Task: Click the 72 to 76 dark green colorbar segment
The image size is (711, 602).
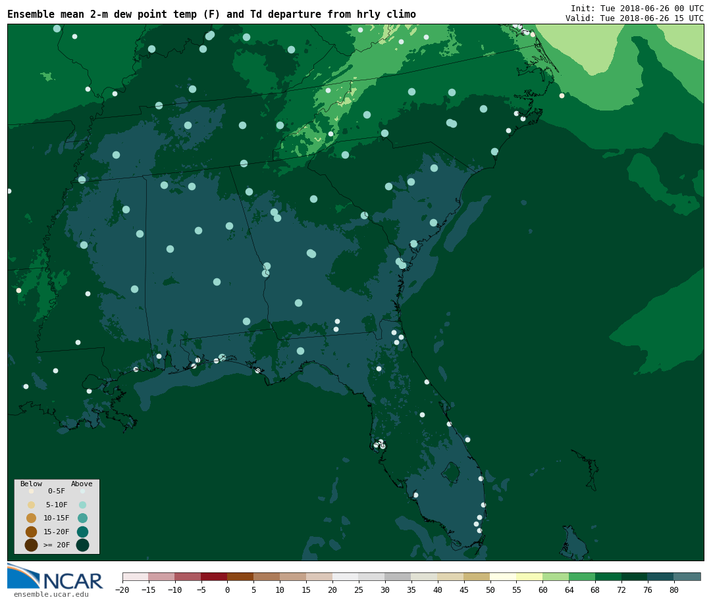Action: (635, 576)
